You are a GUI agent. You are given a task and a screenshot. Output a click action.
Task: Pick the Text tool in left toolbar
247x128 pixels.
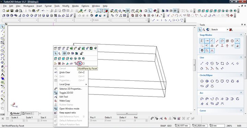pos(2,74)
